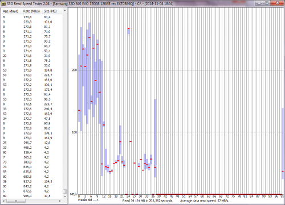This screenshot has width=285, height=205.
Task: Click the size value 134,3
Action: 48,182
